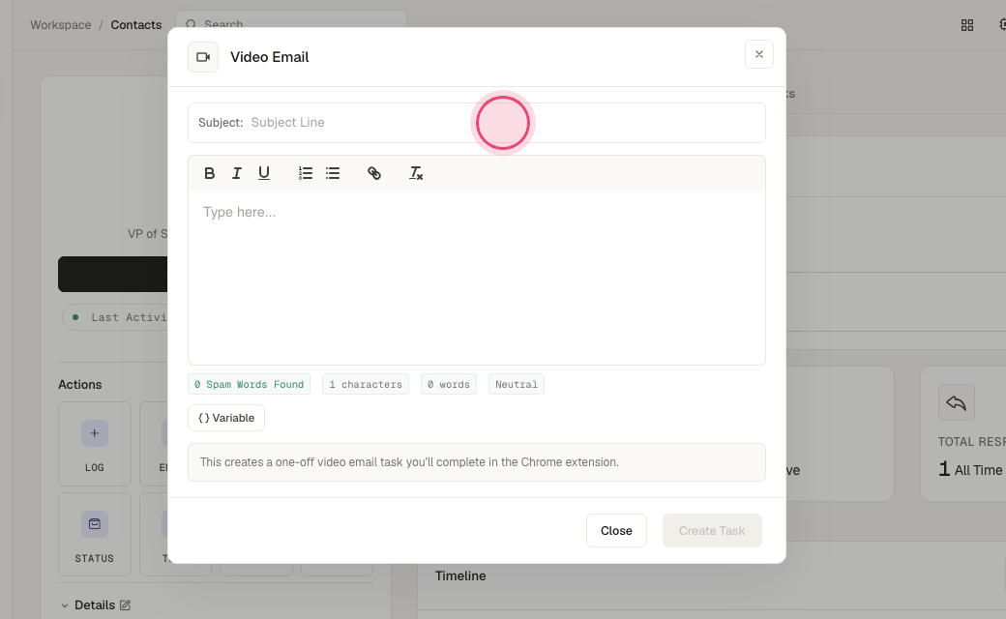This screenshot has width=1006, height=619.
Task: Open the grid apps icon in top bar
Action: (x=967, y=25)
